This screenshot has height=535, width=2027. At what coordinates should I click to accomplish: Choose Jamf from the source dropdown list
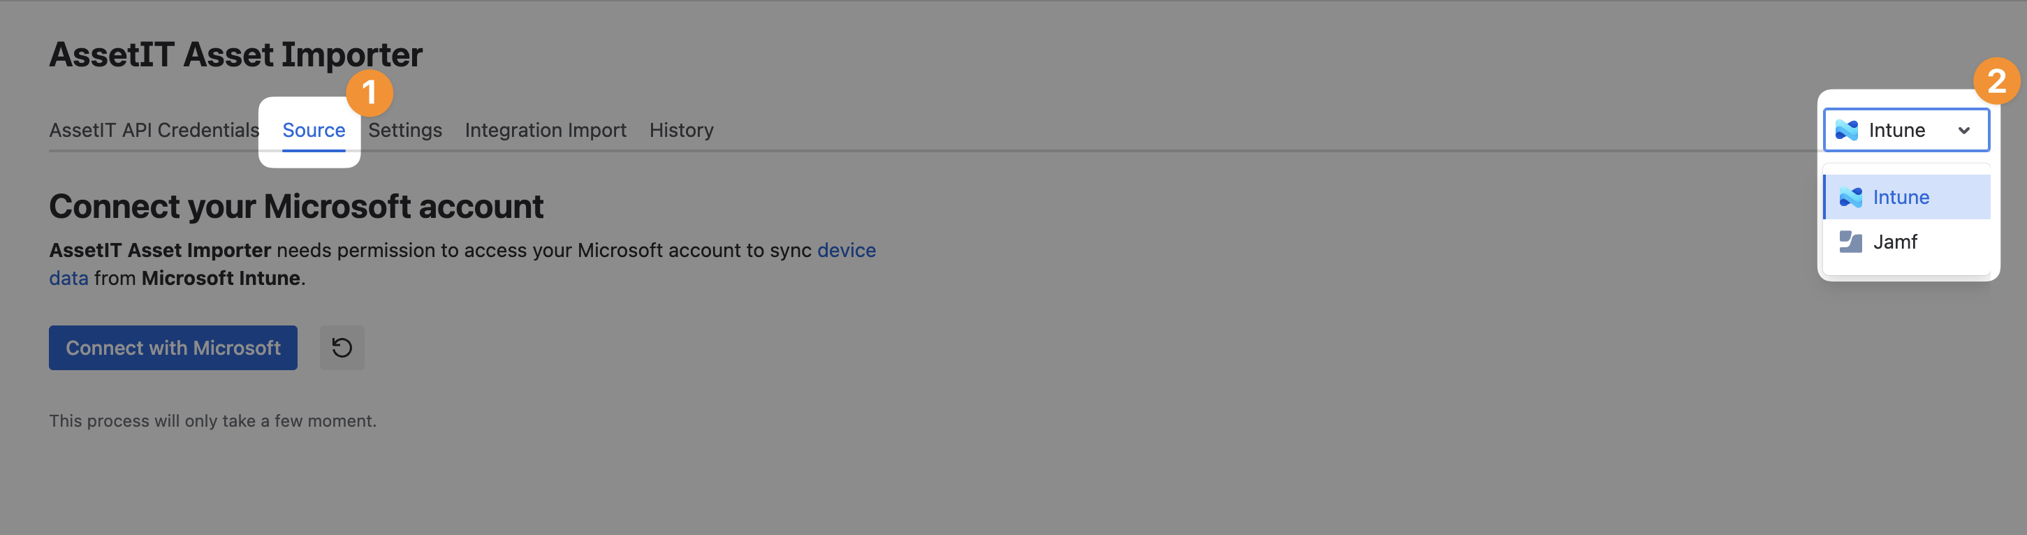[1895, 242]
